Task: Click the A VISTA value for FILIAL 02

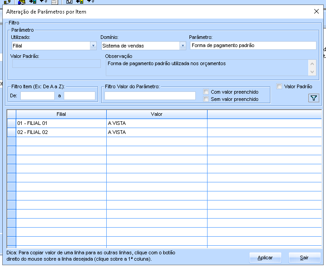Action: point(157,132)
